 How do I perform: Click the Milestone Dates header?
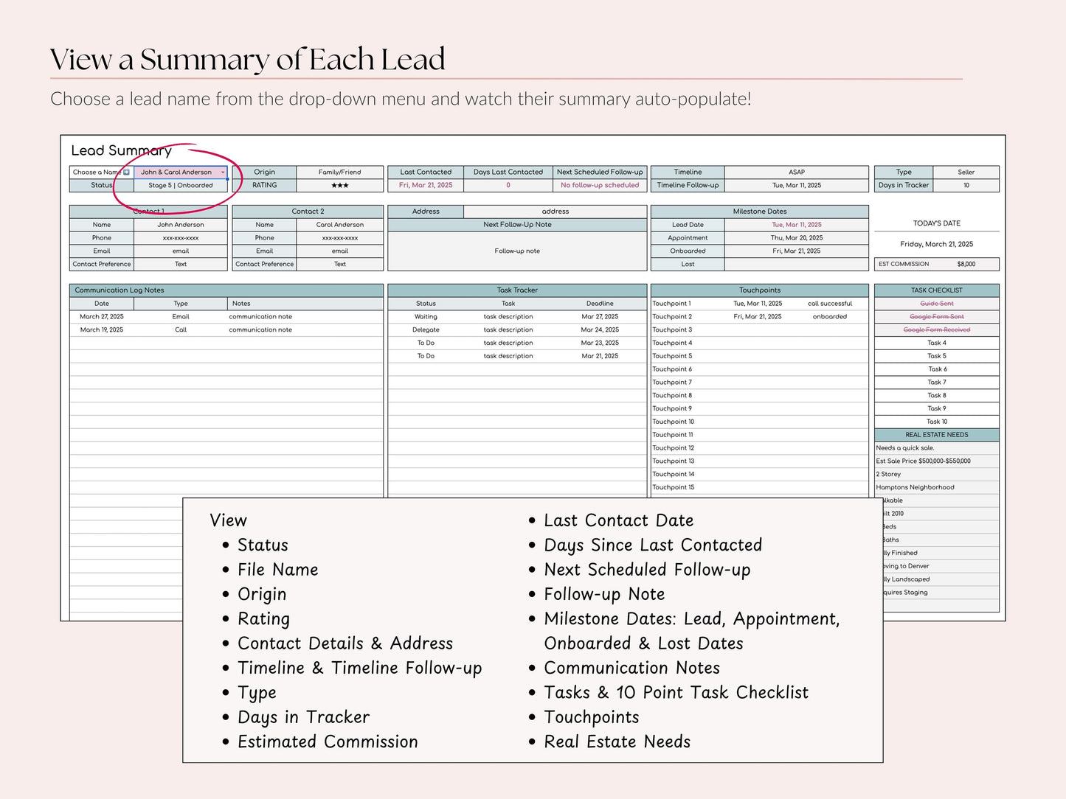[x=760, y=212]
